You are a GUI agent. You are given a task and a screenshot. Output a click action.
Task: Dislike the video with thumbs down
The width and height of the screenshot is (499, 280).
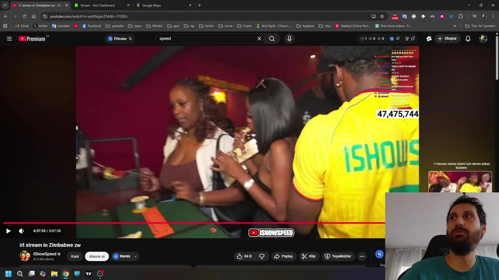[x=262, y=256]
